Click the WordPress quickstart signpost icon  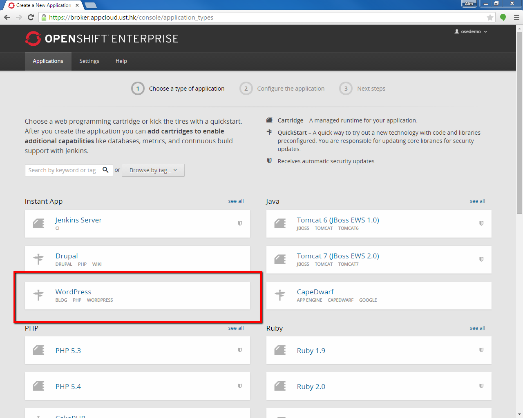(x=38, y=295)
